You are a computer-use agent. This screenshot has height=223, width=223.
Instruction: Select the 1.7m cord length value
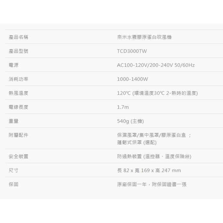point(123,107)
